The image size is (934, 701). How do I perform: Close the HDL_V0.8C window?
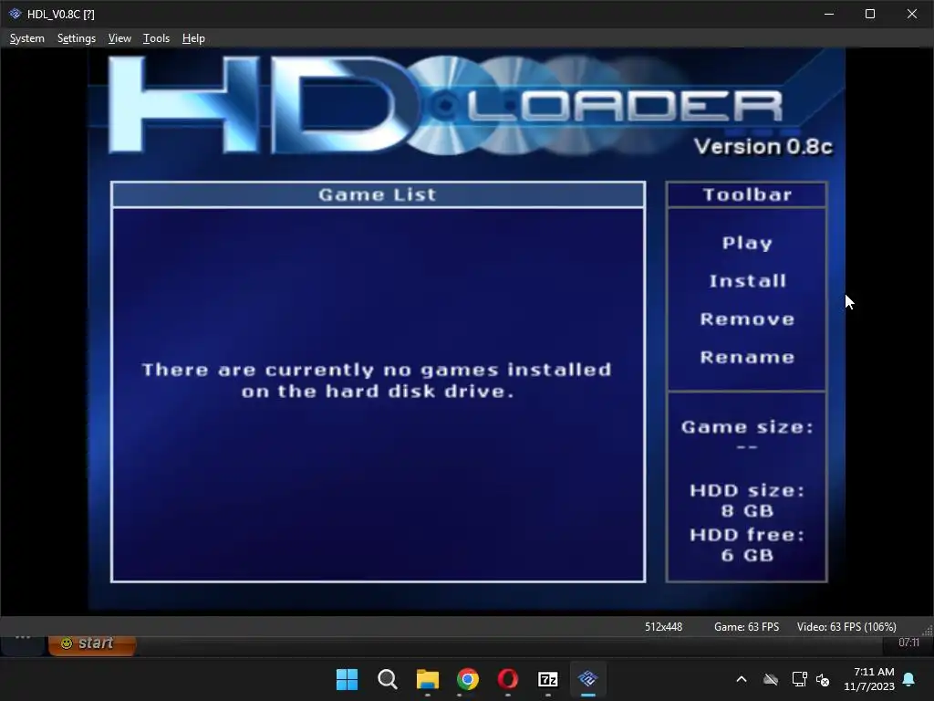[912, 14]
